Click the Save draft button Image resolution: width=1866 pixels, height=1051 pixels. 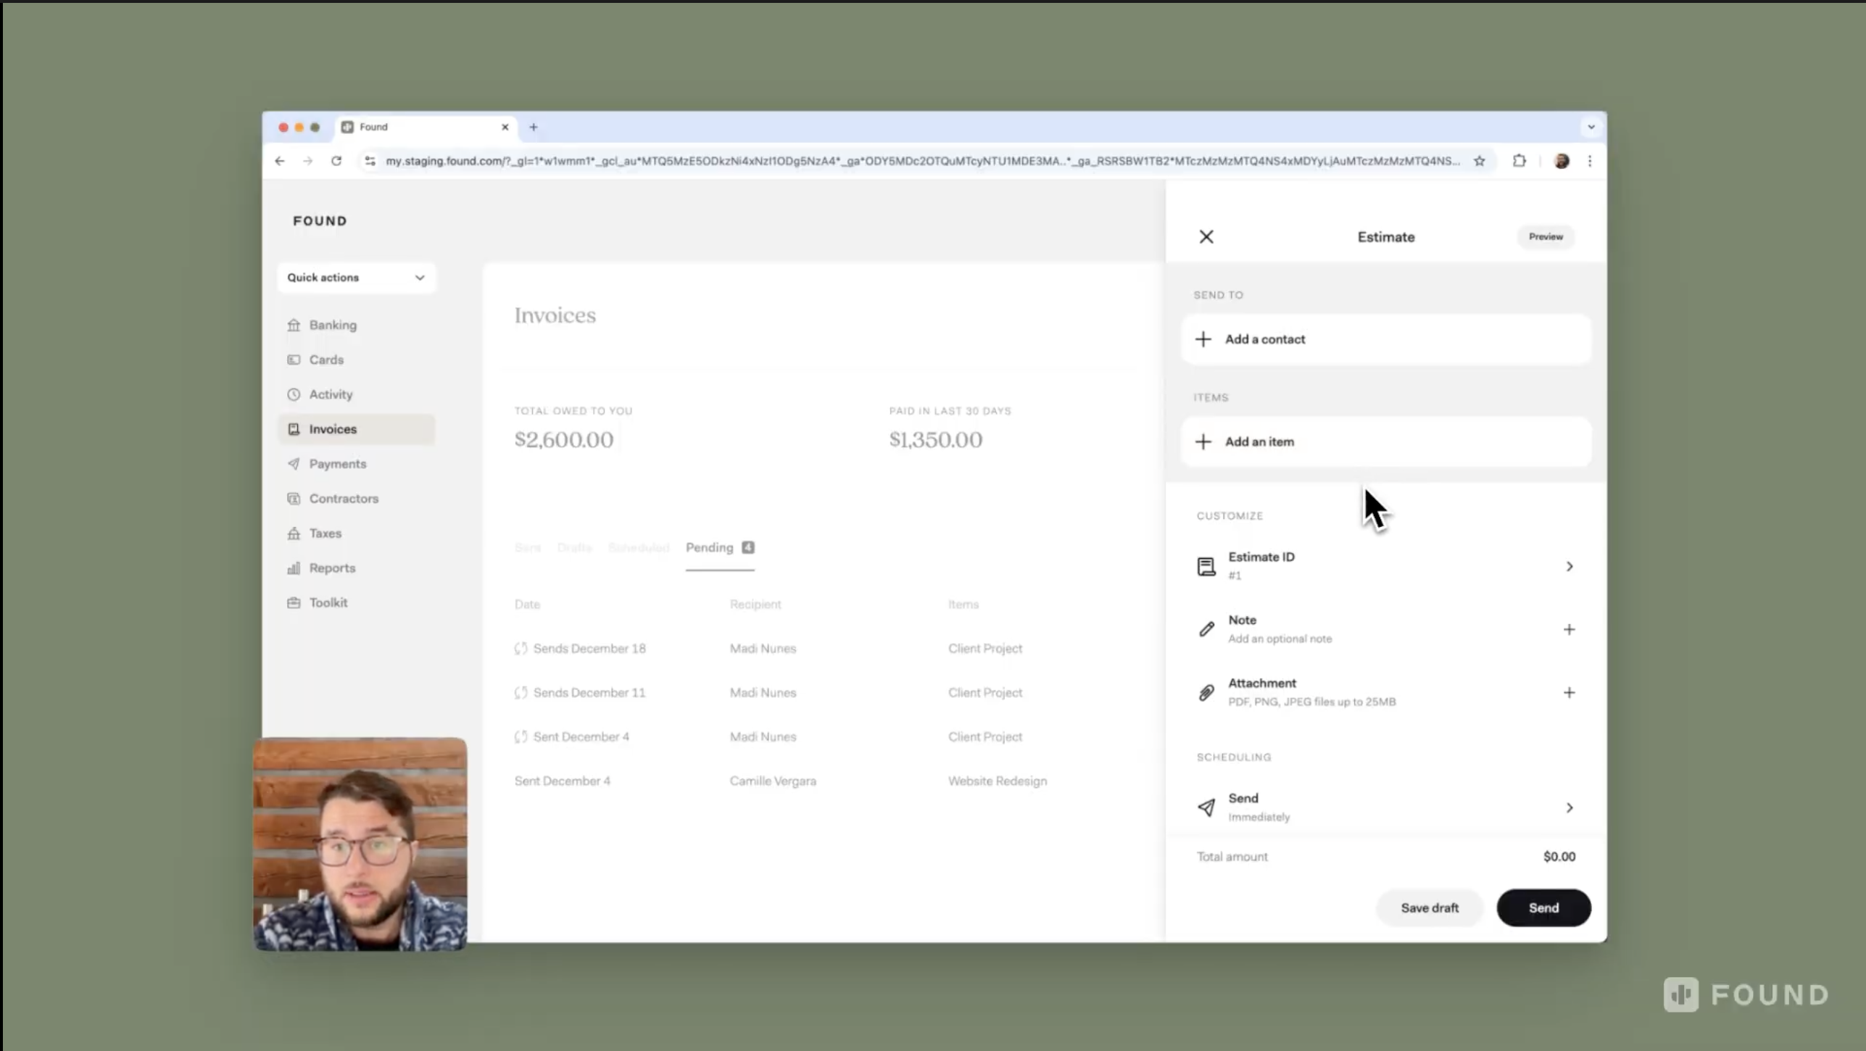coord(1429,907)
